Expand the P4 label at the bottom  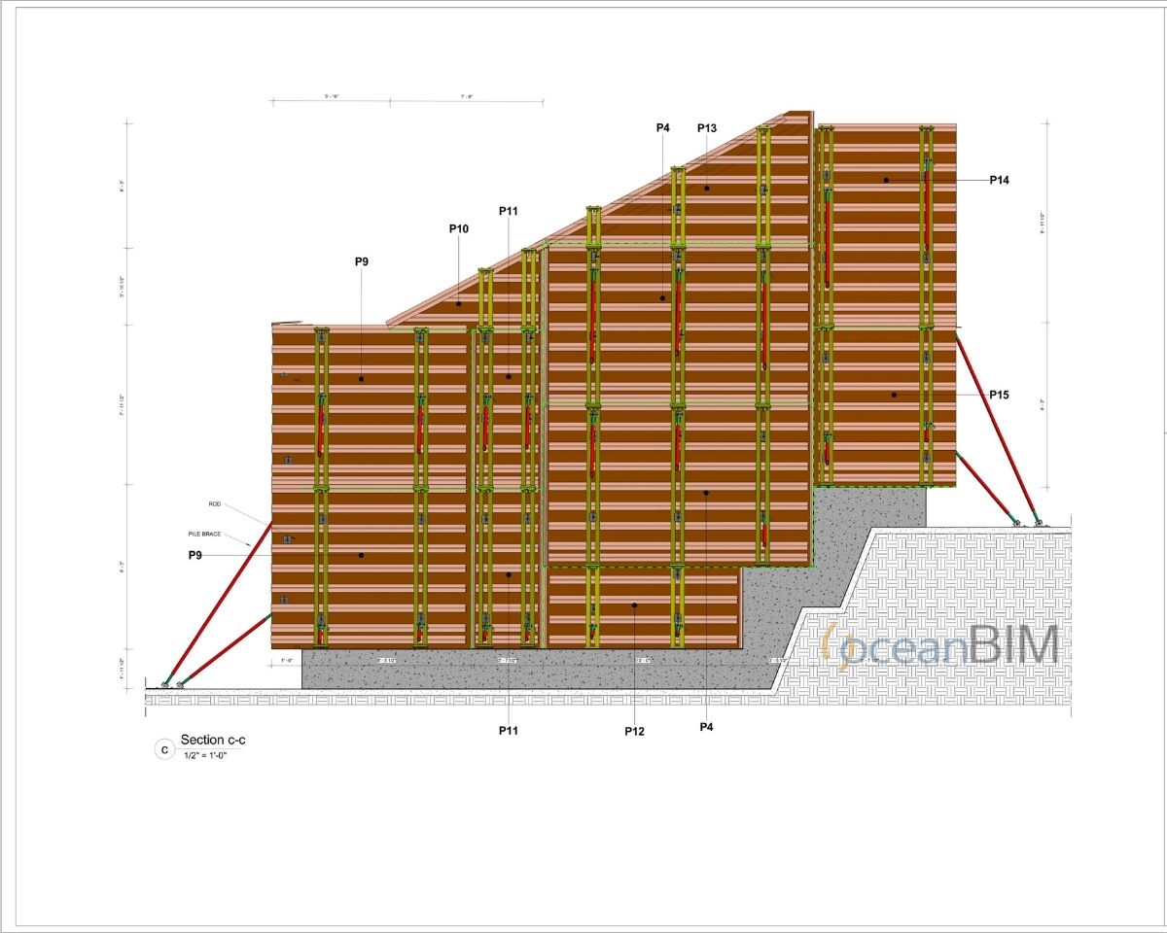(x=705, y=727)
